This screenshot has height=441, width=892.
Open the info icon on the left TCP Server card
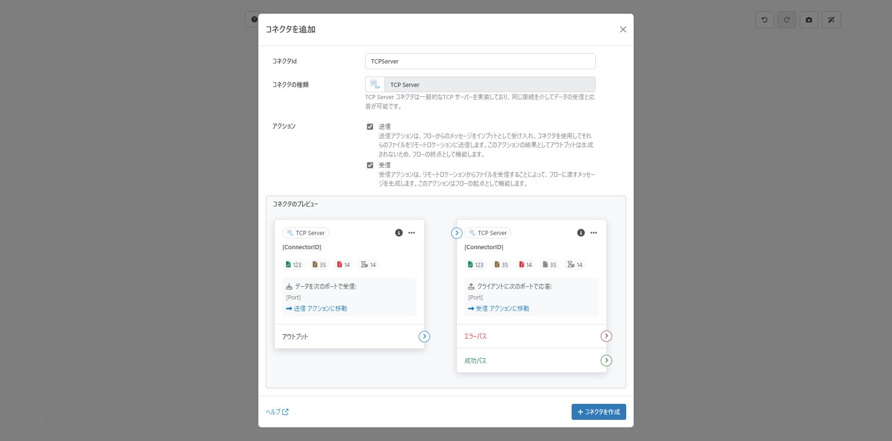[399, 232]
